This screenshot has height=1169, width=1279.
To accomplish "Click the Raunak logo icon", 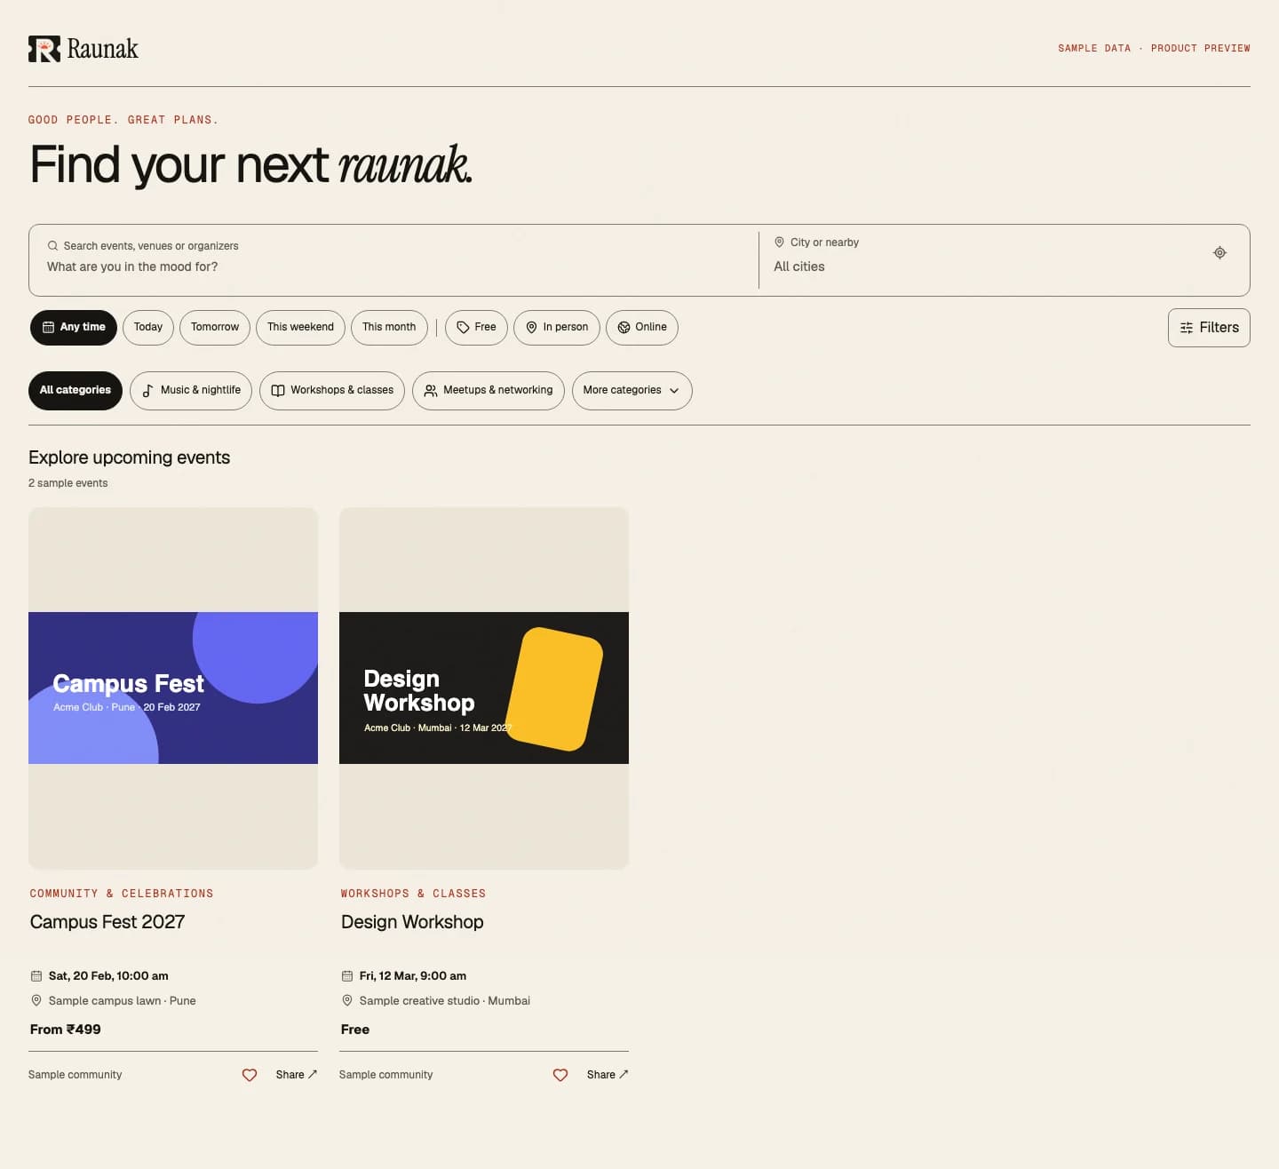I will coord(44,49).
